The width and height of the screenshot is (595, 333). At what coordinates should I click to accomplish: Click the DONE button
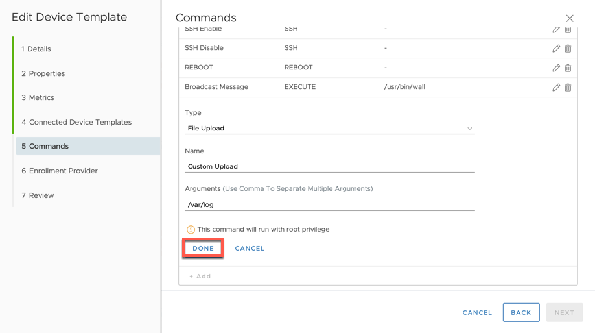point(203,248)
